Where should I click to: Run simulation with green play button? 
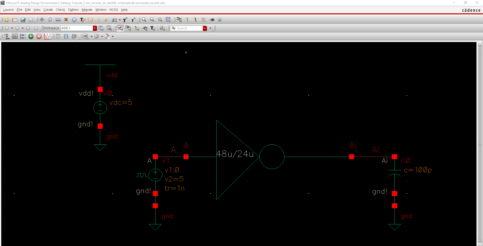[x=31, y=36]
